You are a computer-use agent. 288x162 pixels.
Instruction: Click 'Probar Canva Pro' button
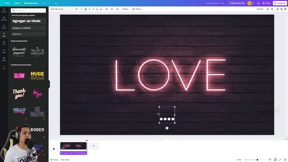coord(237,3)
